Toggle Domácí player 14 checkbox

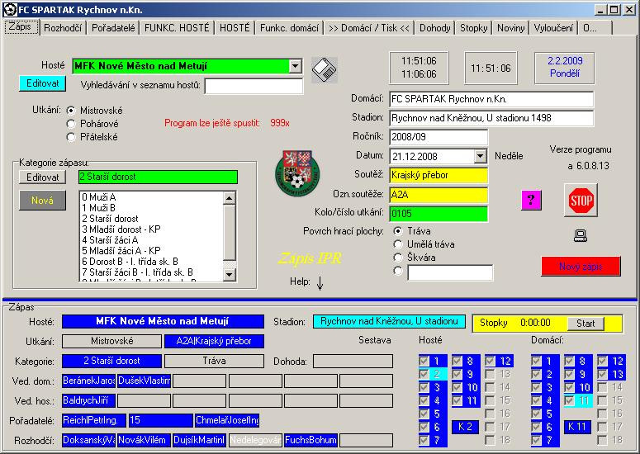(x=602, y=387)
